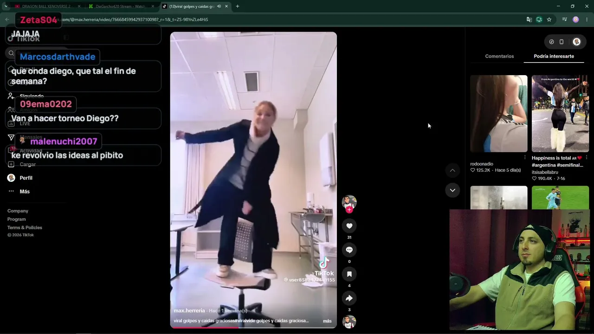
Task: Click the '© 2026 TikTok' footer text
Action: 20,235
